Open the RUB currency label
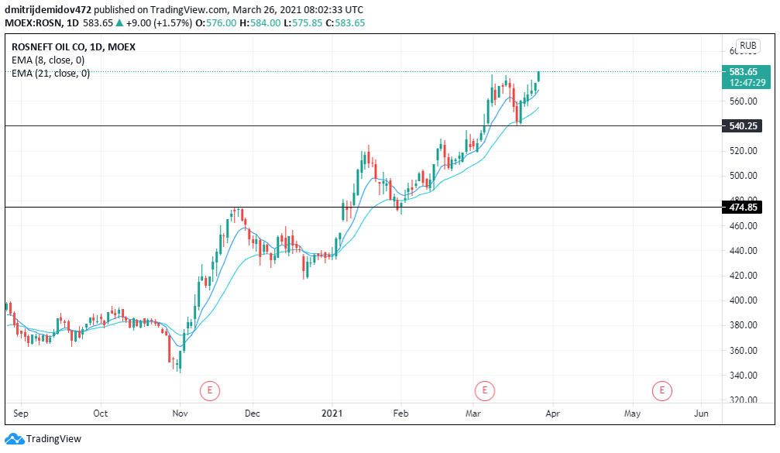780x453 pixels. (747, 46)
